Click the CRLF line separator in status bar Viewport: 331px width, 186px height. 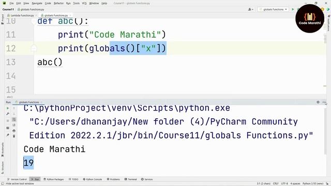click(x=276, y=184)
